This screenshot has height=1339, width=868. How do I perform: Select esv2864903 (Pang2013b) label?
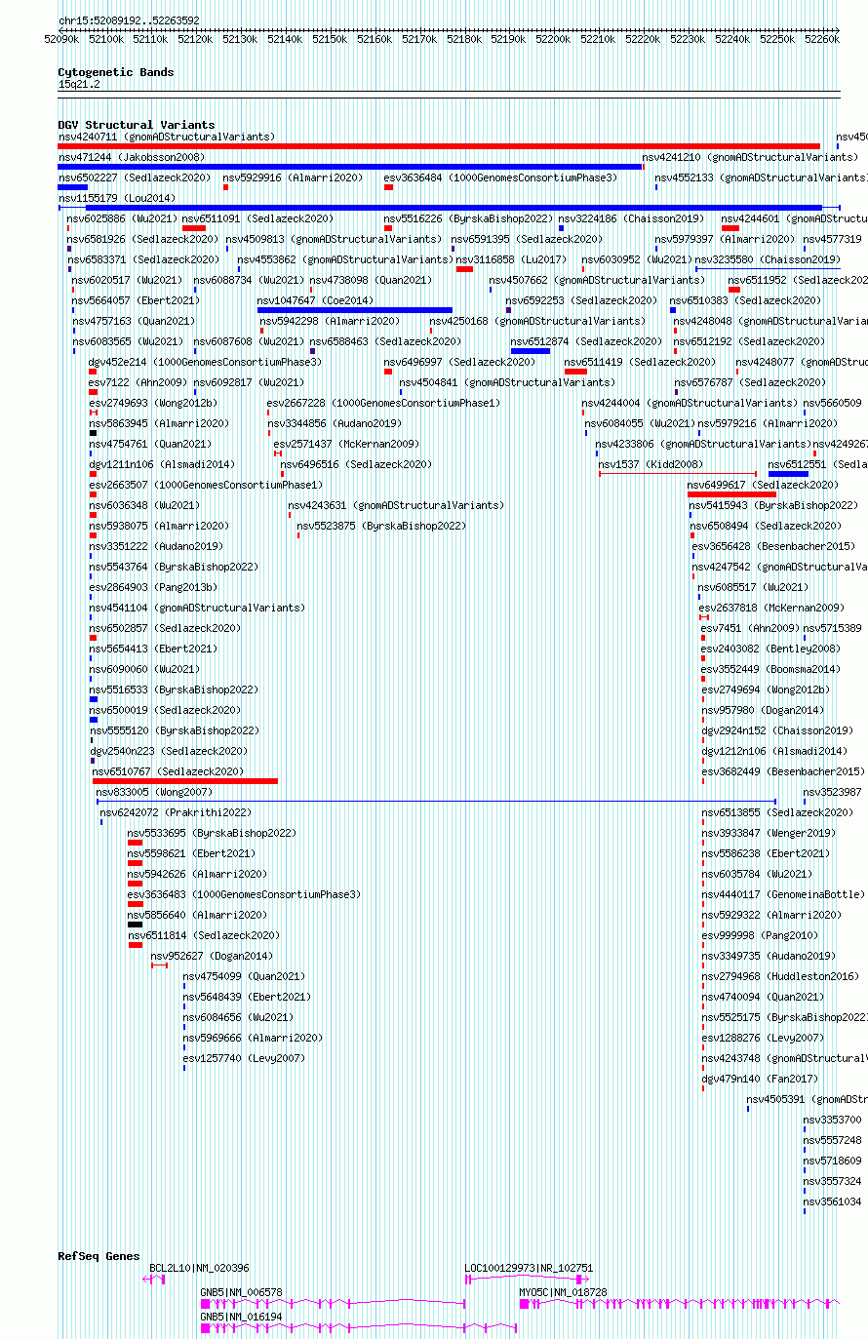tap(153, 587)
